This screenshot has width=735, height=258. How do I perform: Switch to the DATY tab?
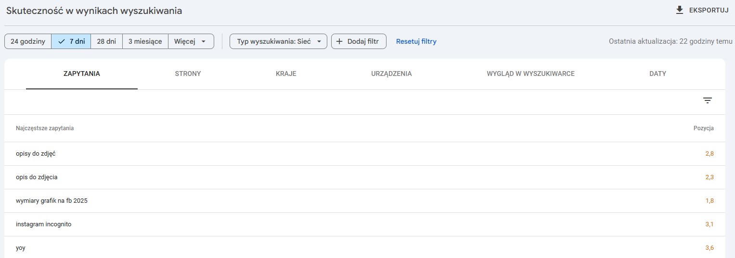(658, 74)
